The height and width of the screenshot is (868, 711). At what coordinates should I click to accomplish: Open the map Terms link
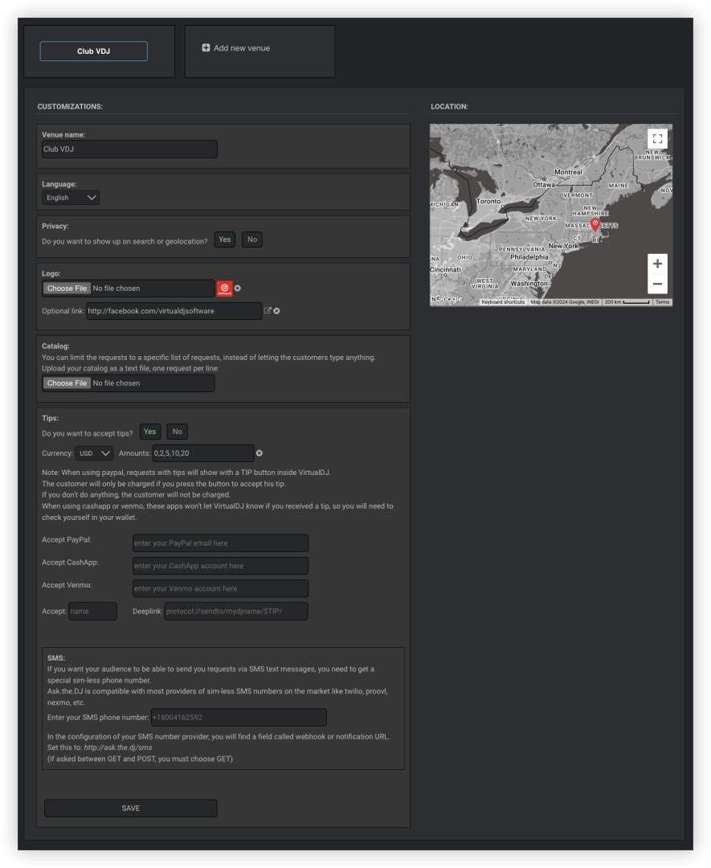tap(662, 302)
